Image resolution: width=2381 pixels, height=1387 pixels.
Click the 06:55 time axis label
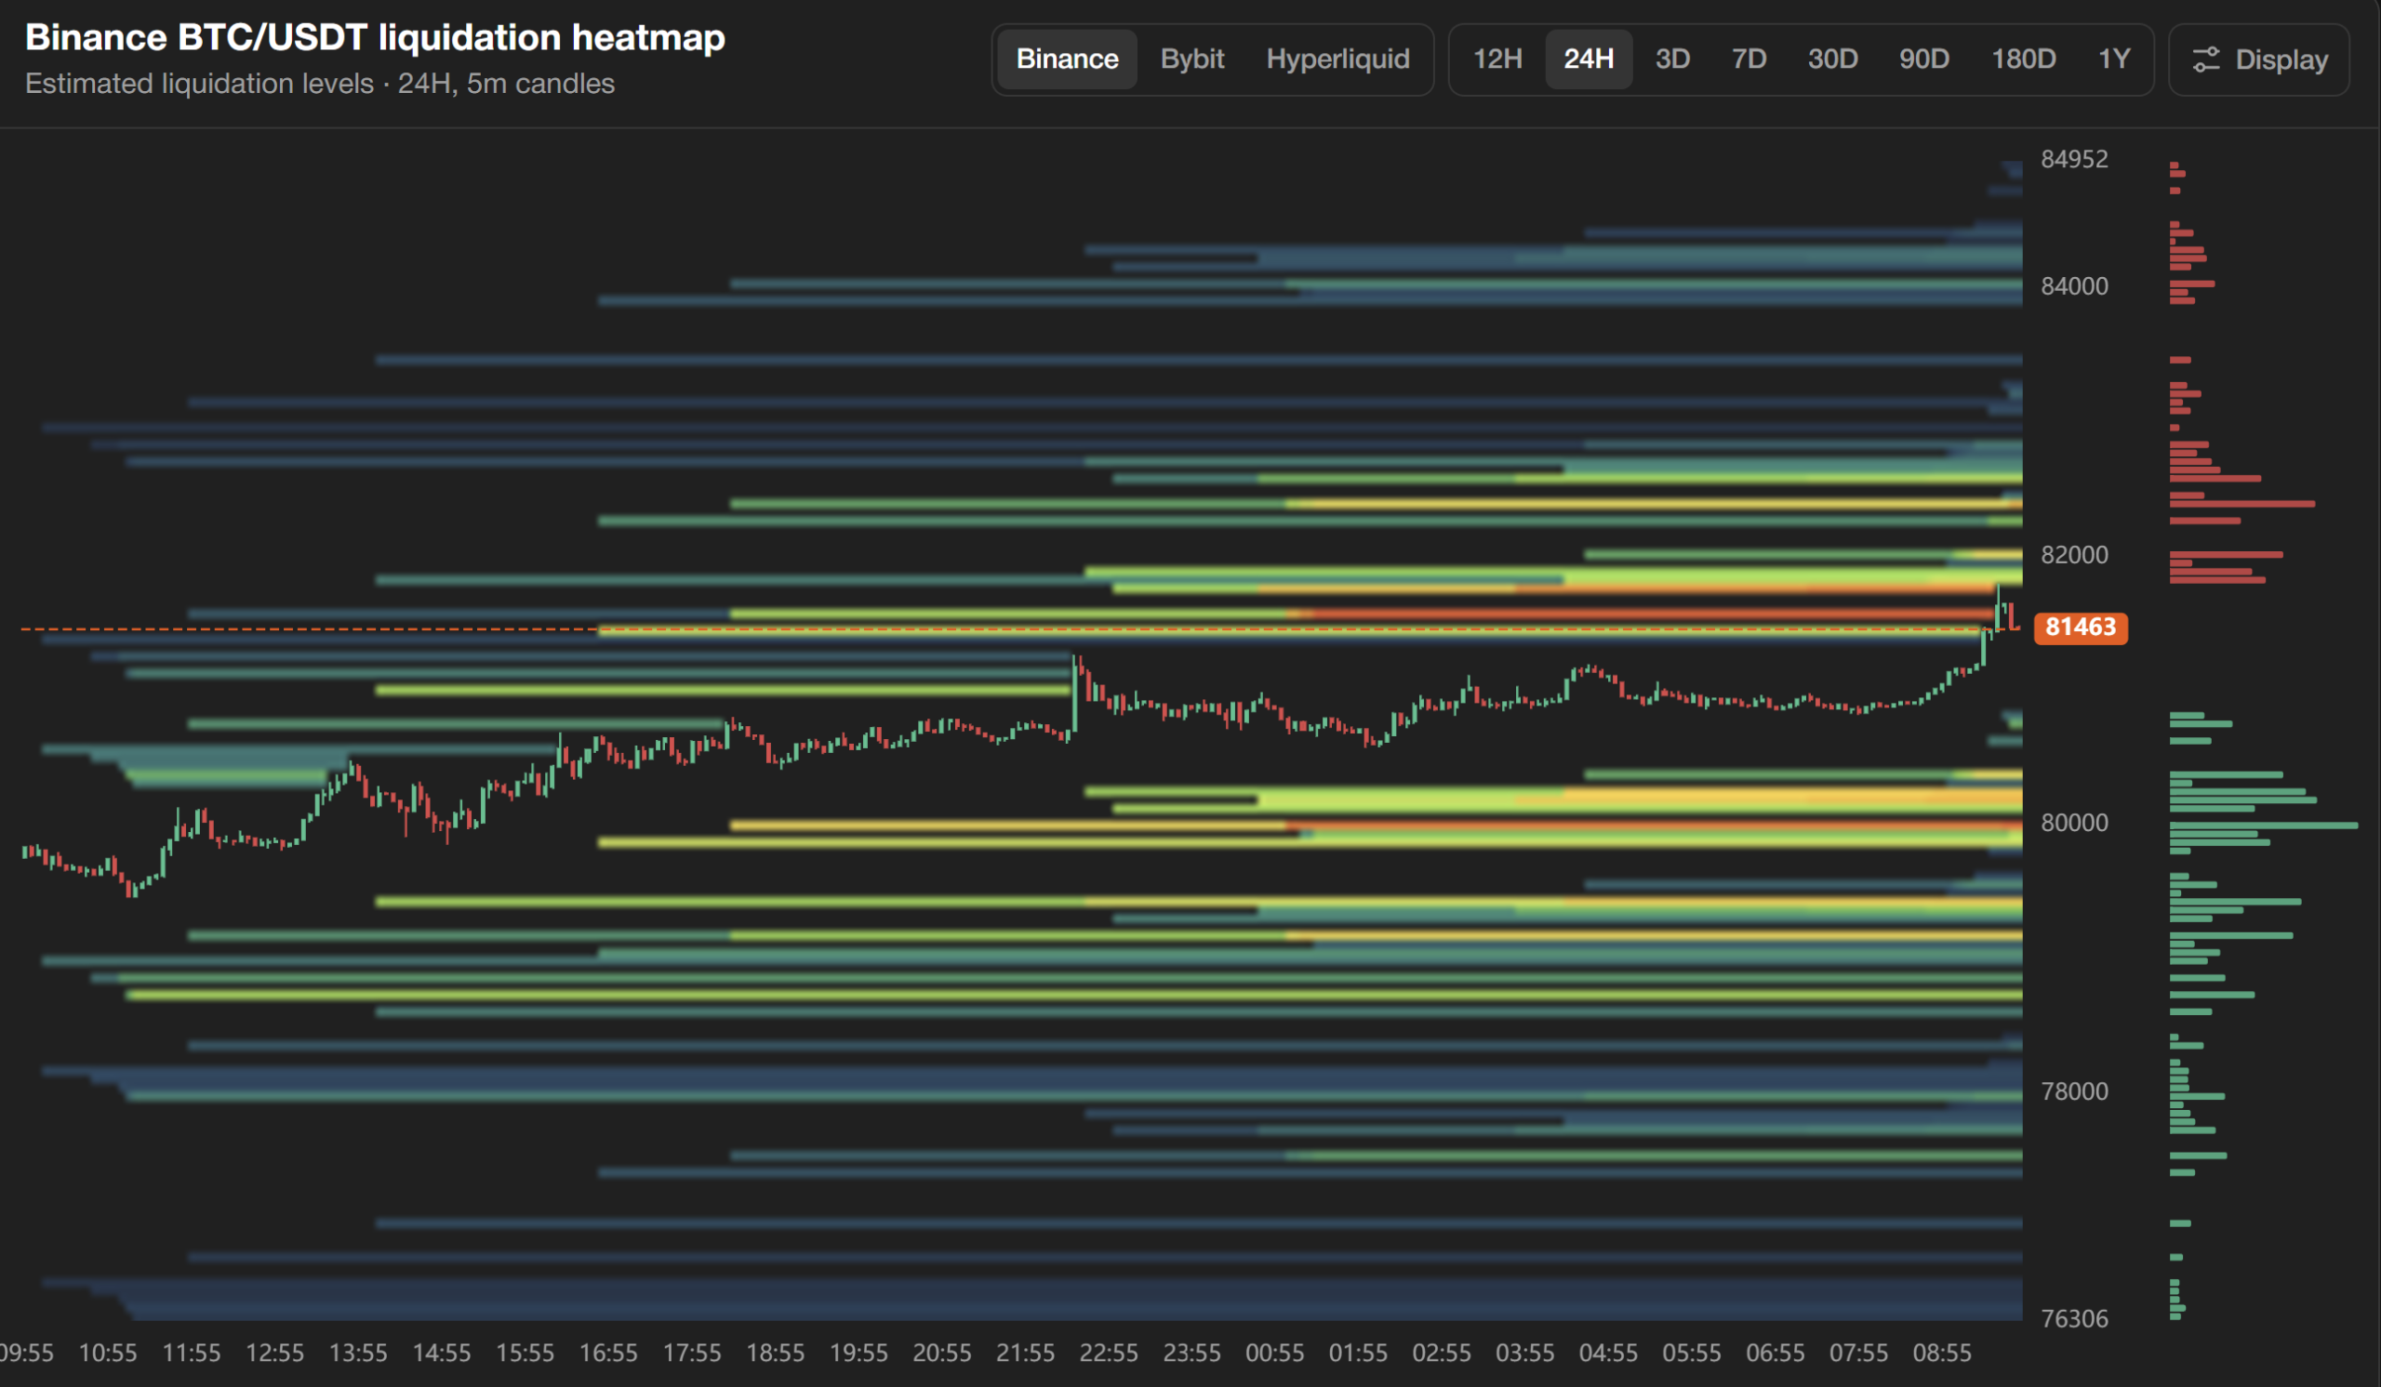point(1775,1353)
